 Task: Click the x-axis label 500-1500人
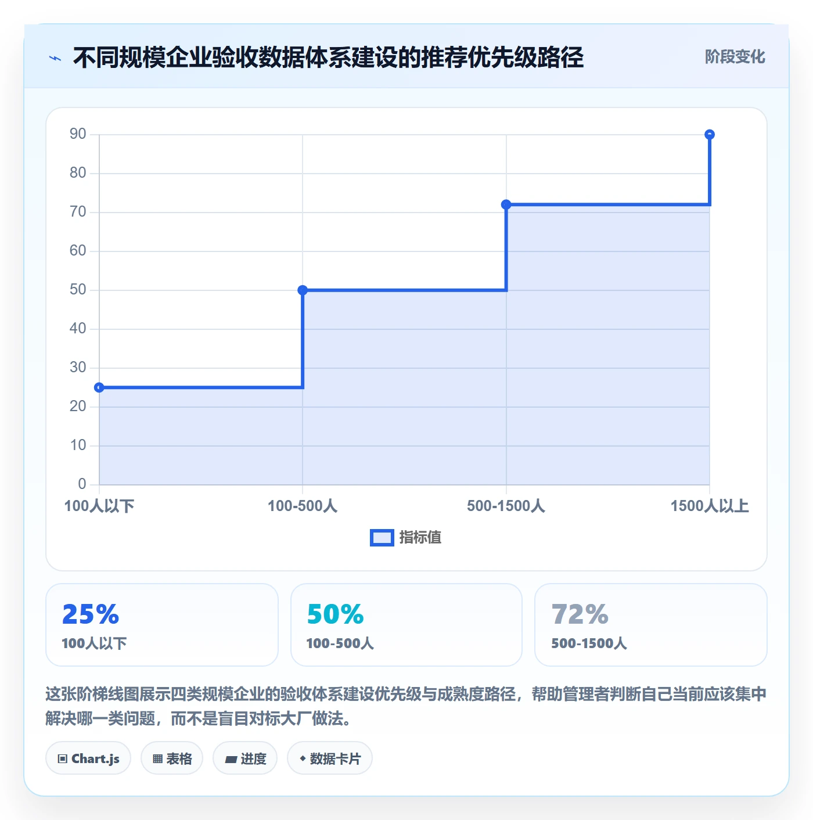506,506
